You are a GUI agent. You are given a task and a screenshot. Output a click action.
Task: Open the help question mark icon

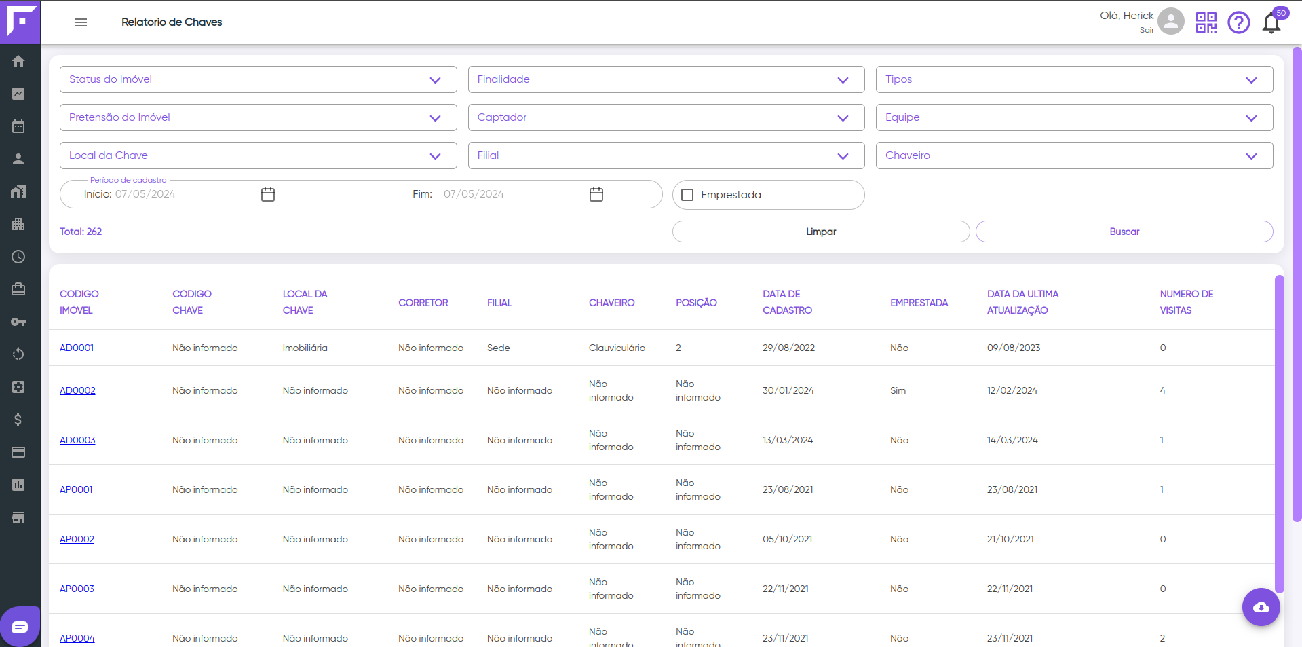(1238, 22)
